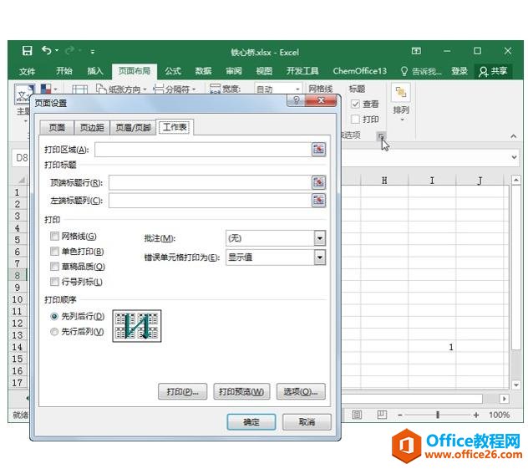Click the Themes icon in the ribbon
The height and width of the screenshot is (469, 528).
click(23, 94)
